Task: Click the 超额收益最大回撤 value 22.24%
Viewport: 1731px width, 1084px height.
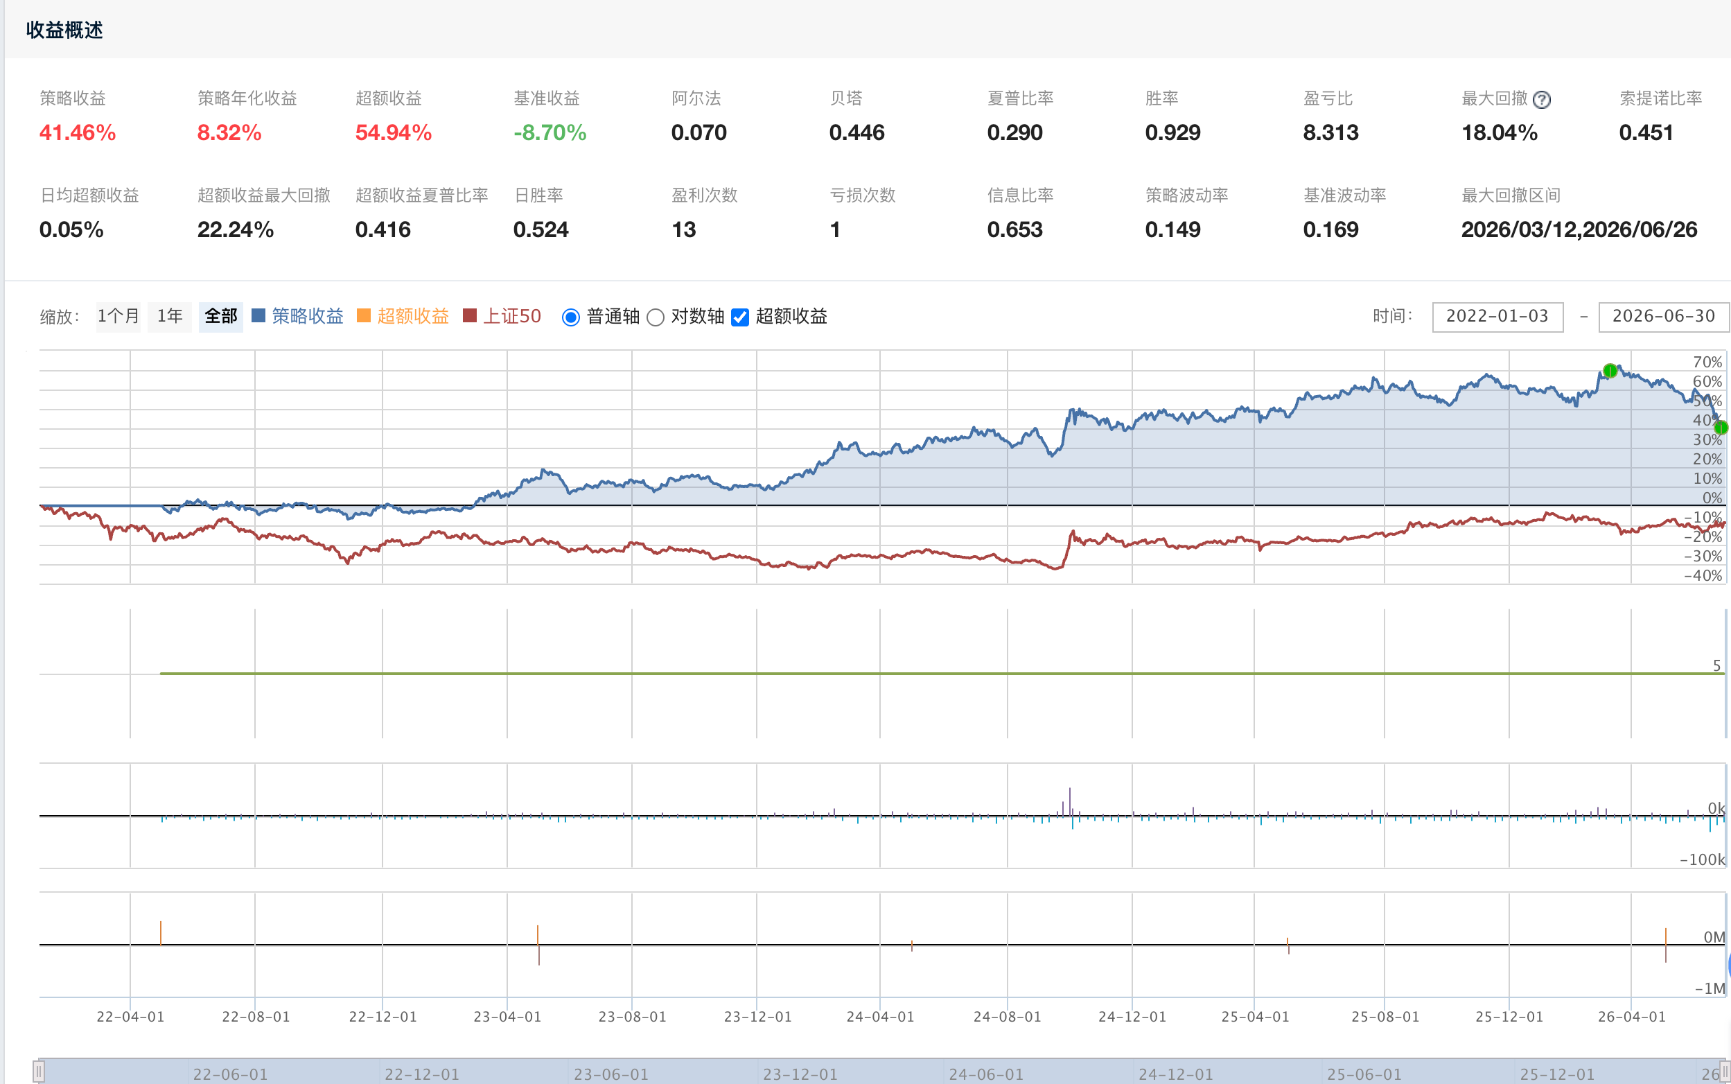Action: [x=235, y=229]
